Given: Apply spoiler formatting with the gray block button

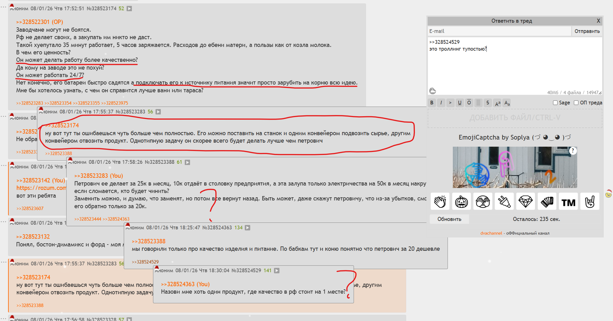Looking at the screenshot, I should point(478,103).
